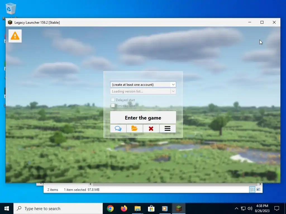The width and height of the screenshot is (286, 214).
Task: Open the chat support speech bubble button
Action: pos(118,128)
